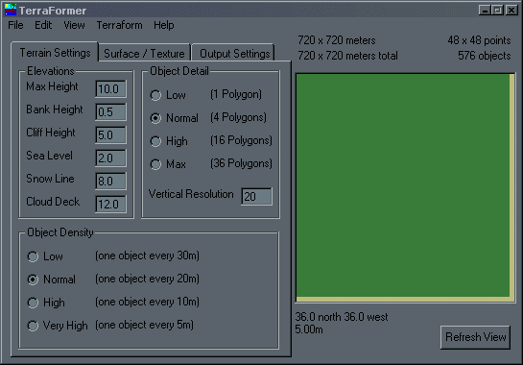Open the View menu
This screenshot has height=365, width=523.
click(x=74, y=25)
